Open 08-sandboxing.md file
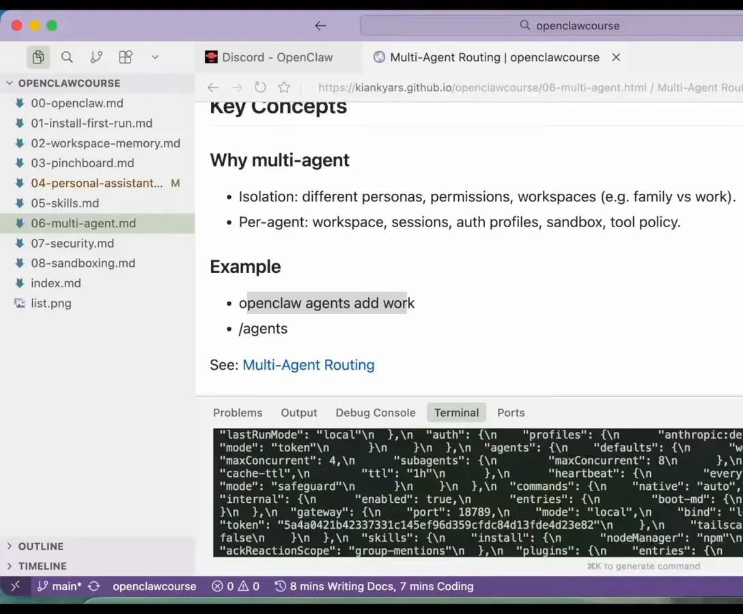Screen dimensions: 743x614 click(x=98, y=263)
